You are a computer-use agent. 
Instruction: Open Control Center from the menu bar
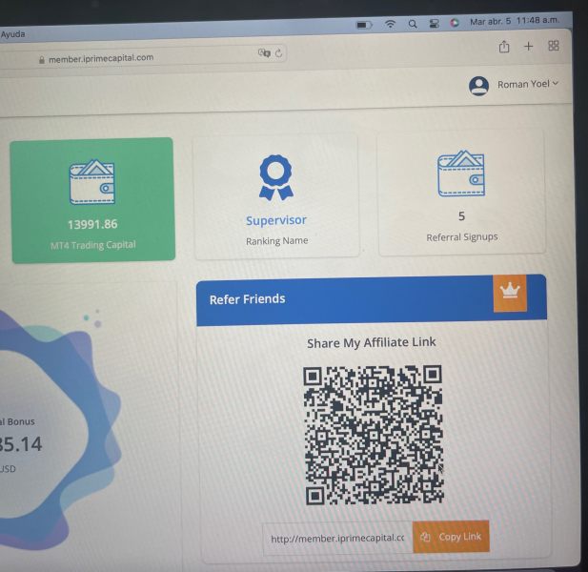(x=435, y=24)
